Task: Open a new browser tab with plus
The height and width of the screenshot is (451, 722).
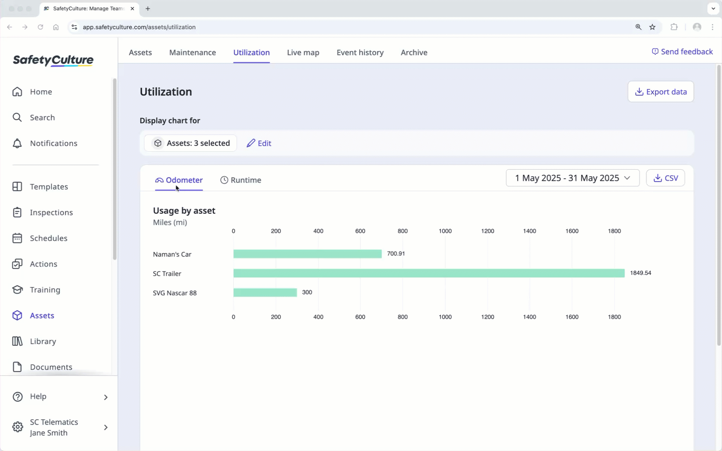Action: (148, 9)
